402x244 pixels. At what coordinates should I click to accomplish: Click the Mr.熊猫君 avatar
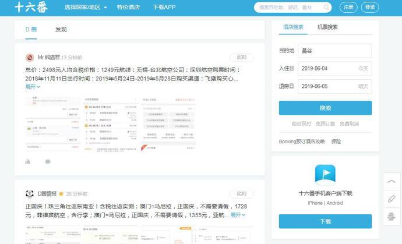(30, 58)
